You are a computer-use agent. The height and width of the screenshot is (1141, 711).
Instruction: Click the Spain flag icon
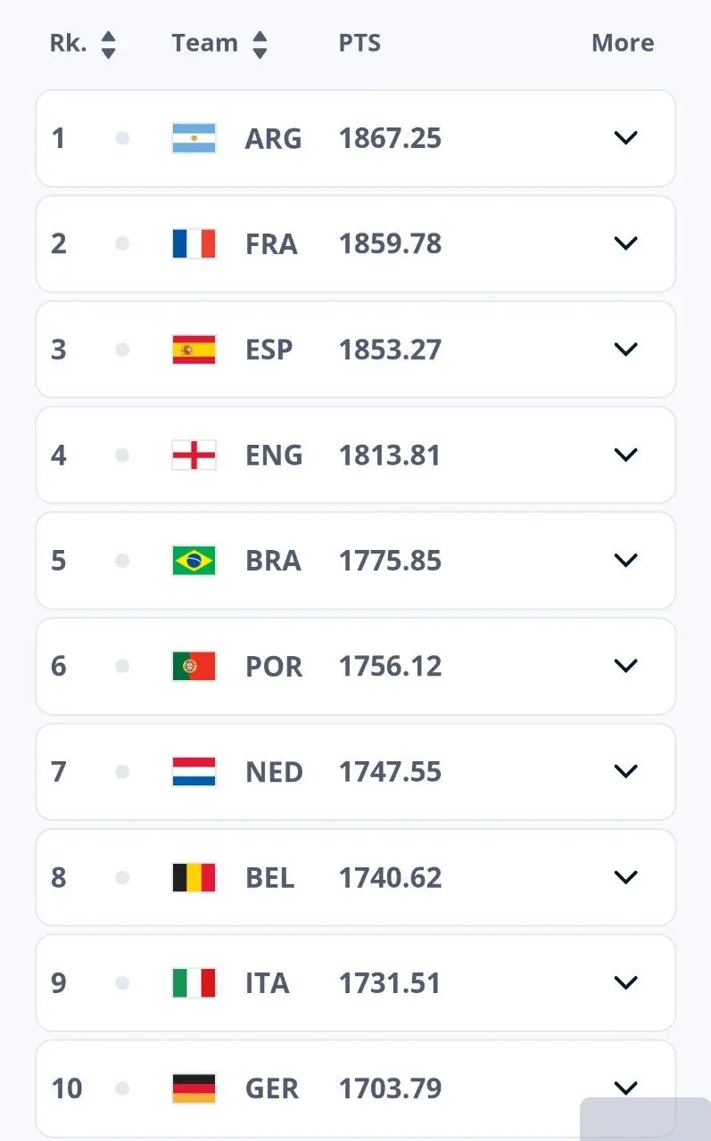tap(194, 349)
